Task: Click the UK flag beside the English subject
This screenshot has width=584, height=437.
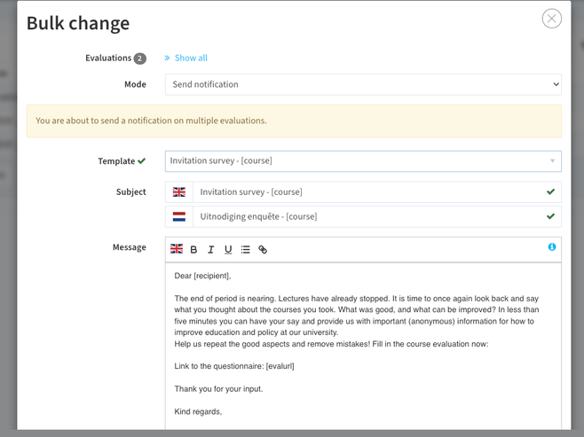Action: pyautogui.click(x=179, y=192)
